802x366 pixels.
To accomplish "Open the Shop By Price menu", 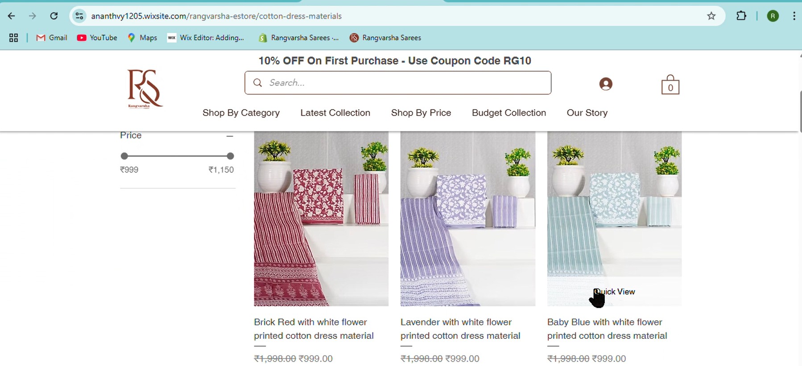I will point(421,113).
